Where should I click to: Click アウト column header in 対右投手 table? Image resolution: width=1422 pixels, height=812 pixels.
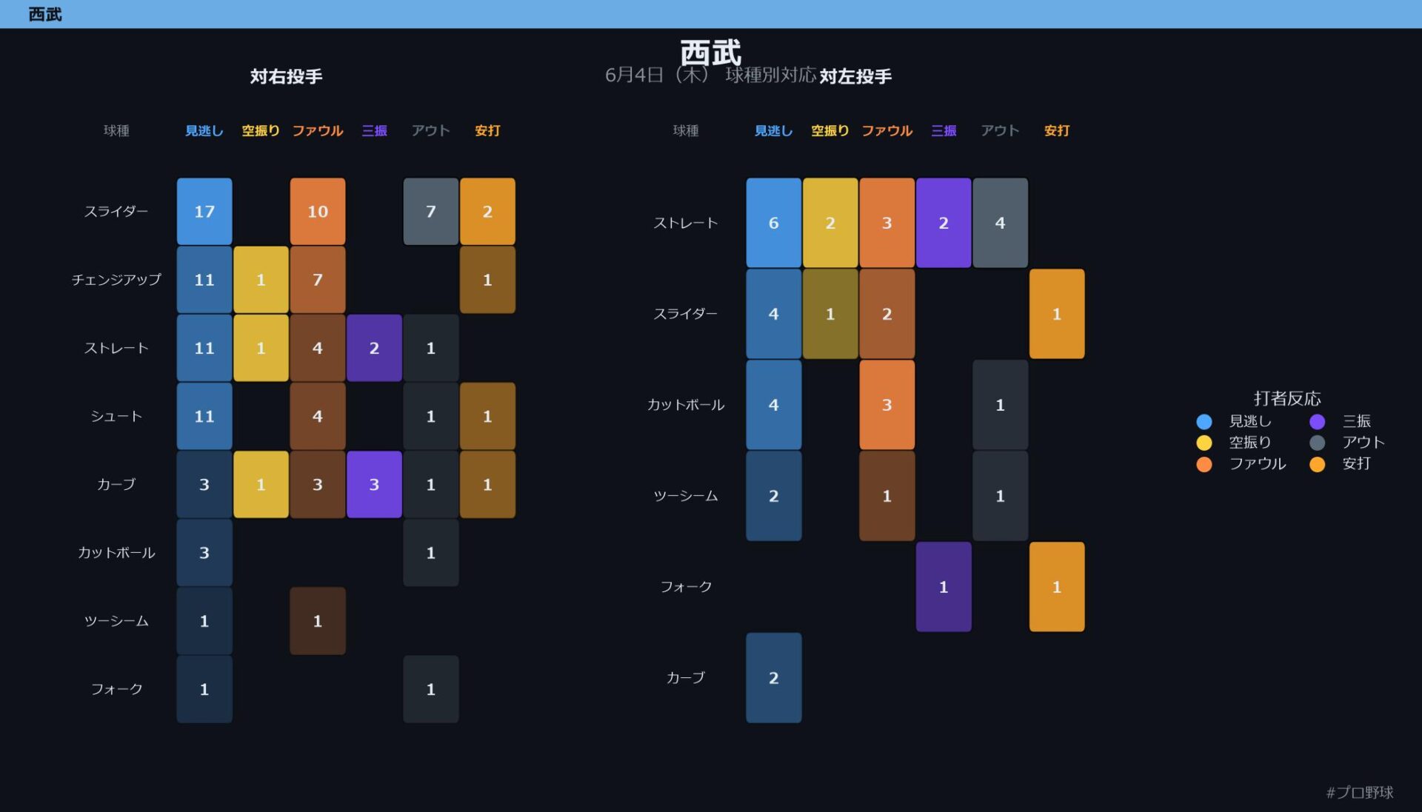431,130
